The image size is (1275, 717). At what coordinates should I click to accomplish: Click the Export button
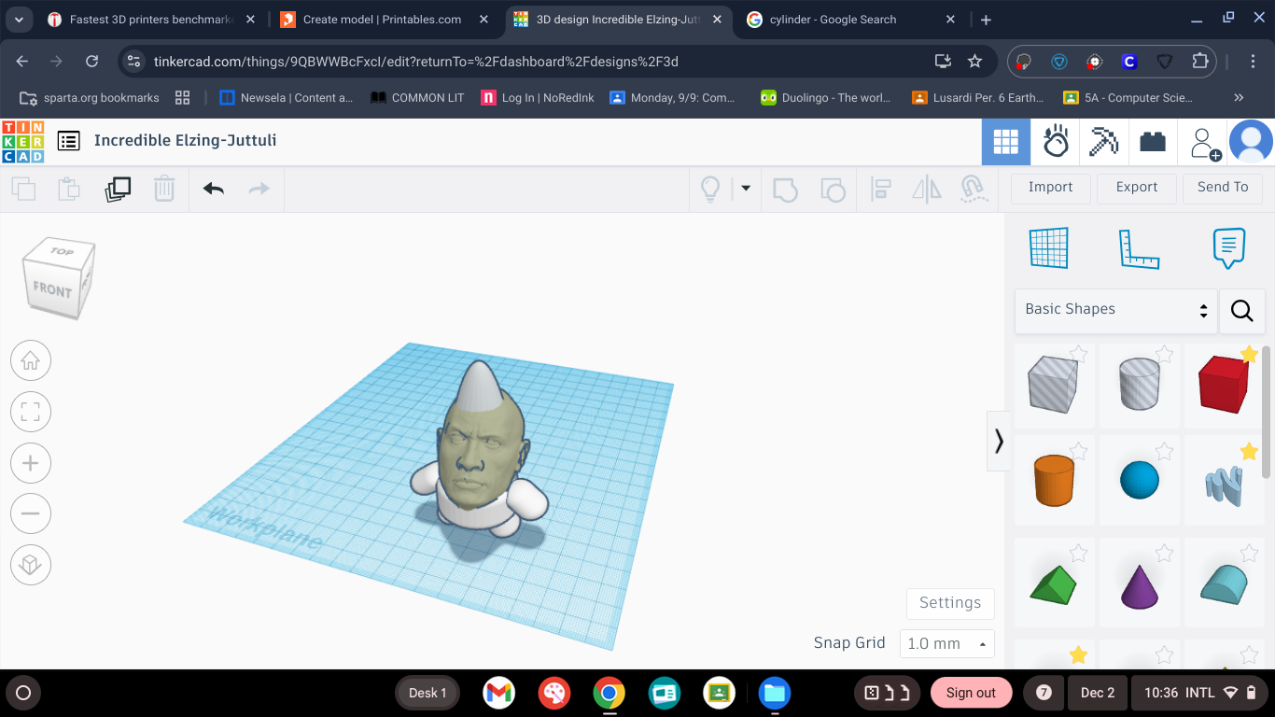[x=1137, y=188]
